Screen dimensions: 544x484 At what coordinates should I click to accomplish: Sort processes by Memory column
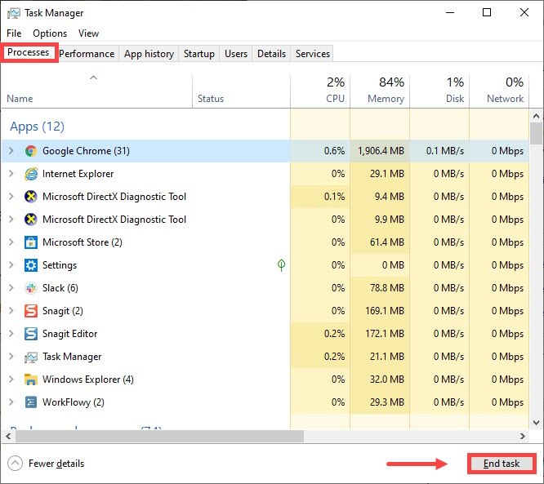380,90
